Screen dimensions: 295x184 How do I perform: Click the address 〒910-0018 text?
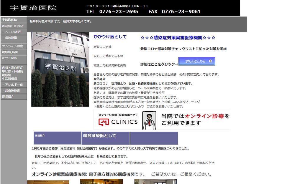point(117,6)
